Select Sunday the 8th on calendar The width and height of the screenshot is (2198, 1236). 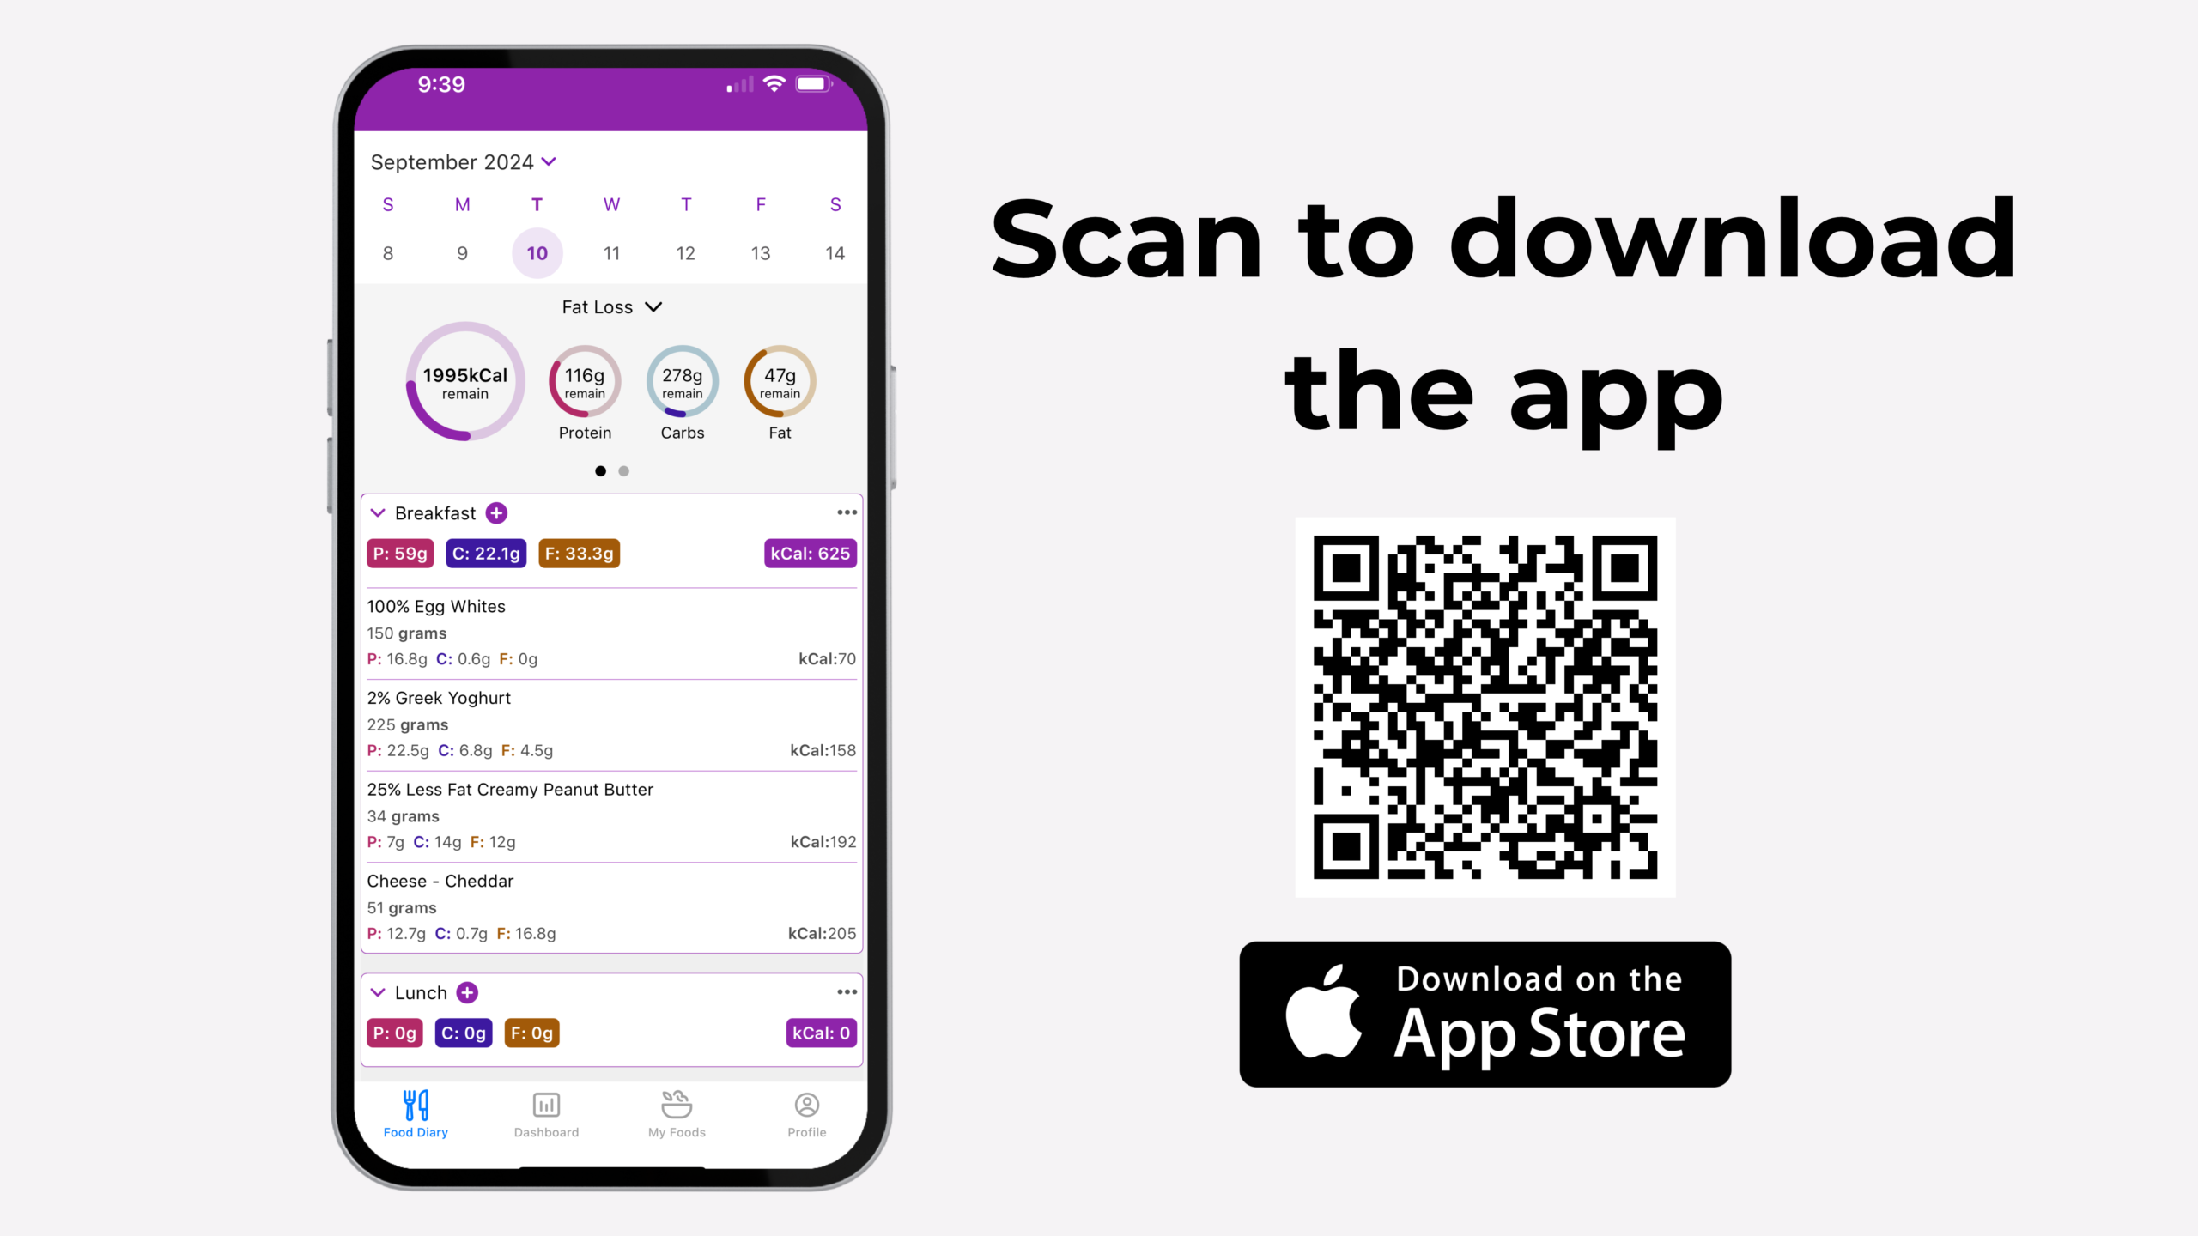(388, 252)
